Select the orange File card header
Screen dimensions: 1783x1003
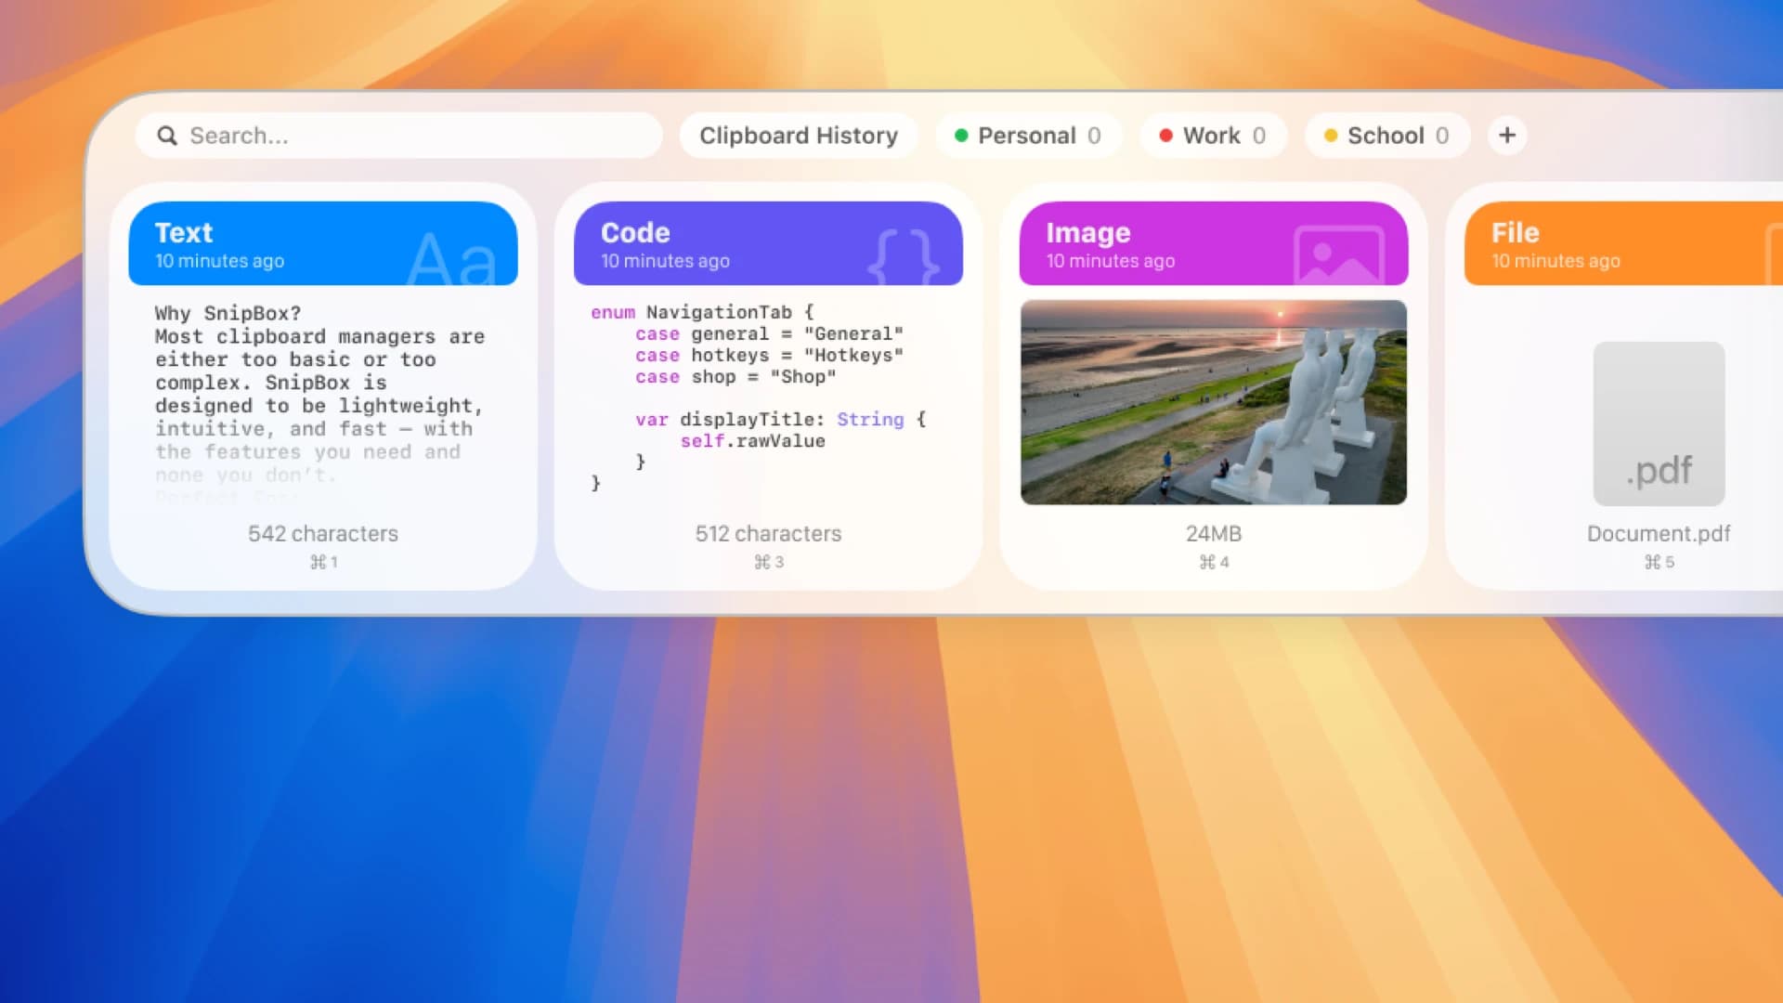[x=1623, y=243]
